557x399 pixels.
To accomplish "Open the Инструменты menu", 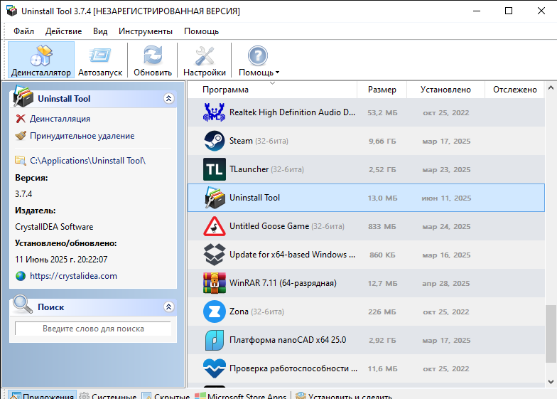I will pos(146,31).
